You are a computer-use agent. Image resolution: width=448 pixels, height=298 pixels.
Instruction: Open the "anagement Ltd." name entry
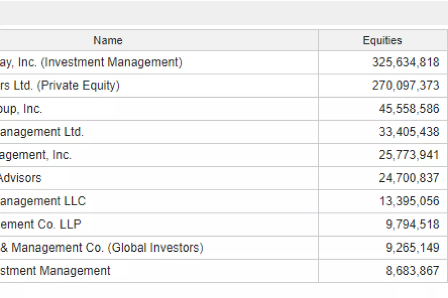[42, 132]
